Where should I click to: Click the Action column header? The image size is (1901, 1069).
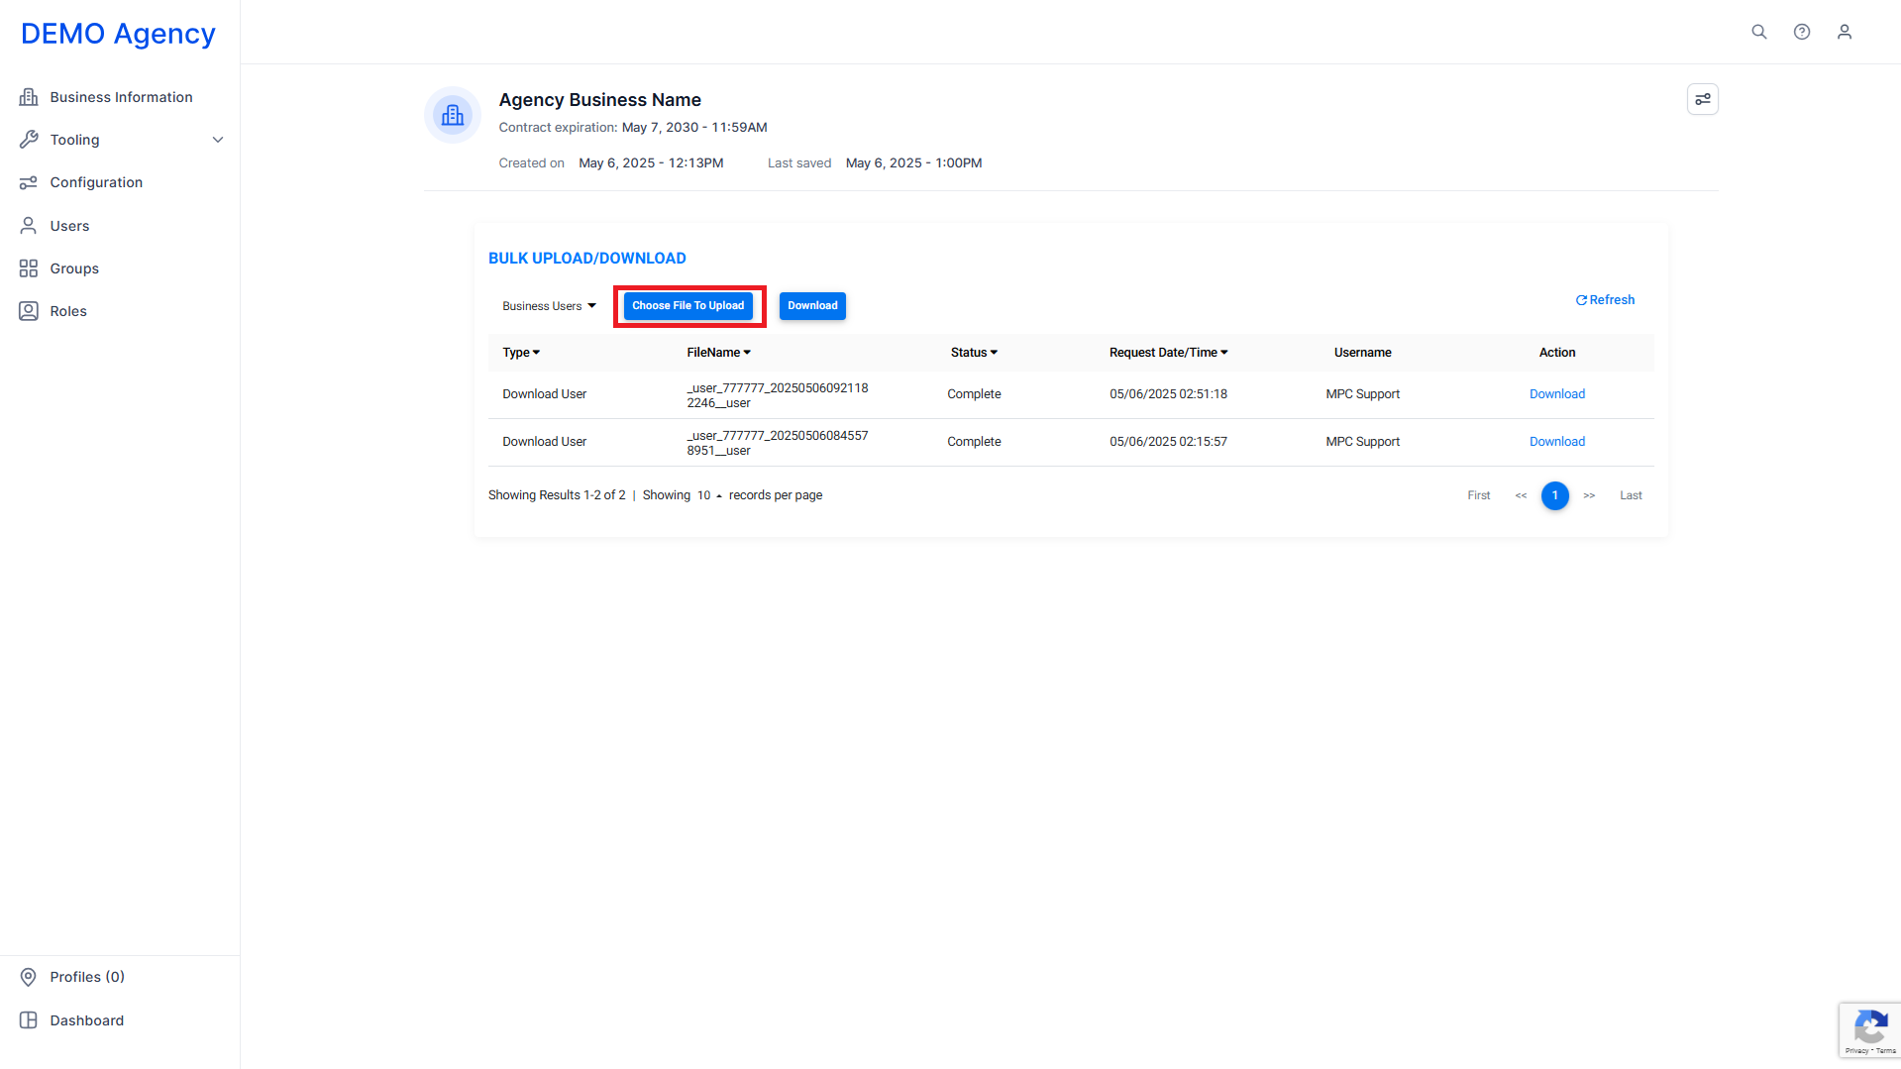click(1557, 353)
